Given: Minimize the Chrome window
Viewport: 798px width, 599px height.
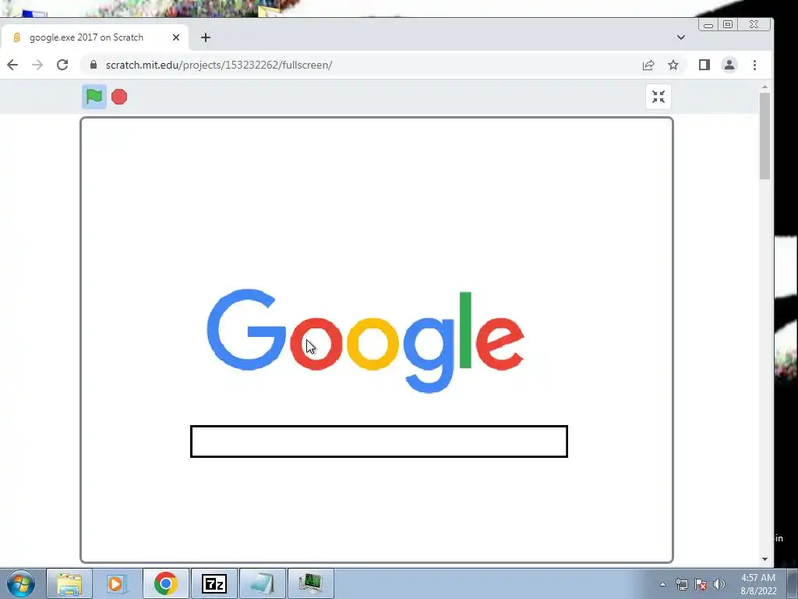Looking at the screenshot, I should [x=708, y=24].
